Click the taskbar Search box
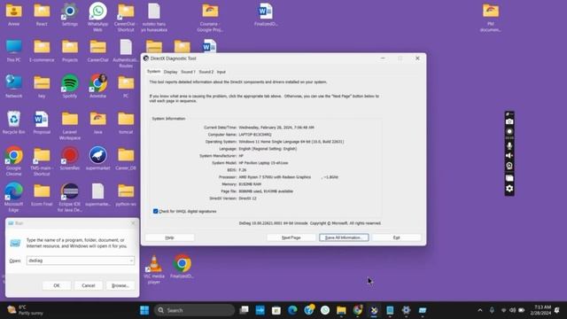Image resolution: width=567 pixels, height=319 pixels. (194, 310)
